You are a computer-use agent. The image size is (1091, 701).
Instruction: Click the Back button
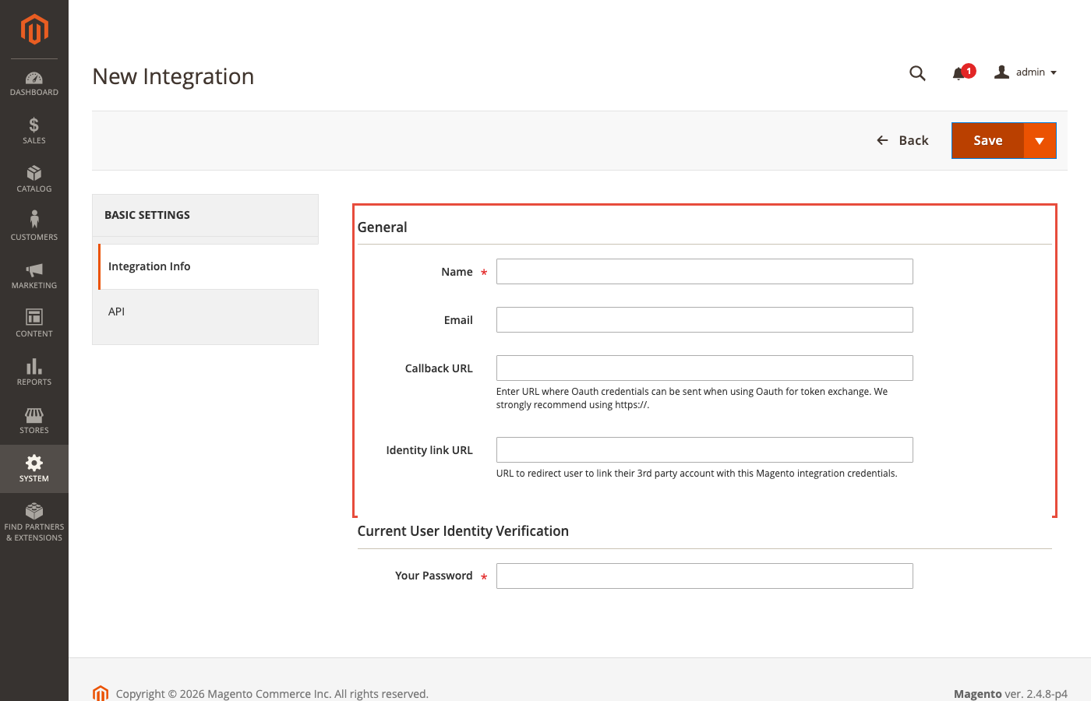coord(902,140)
